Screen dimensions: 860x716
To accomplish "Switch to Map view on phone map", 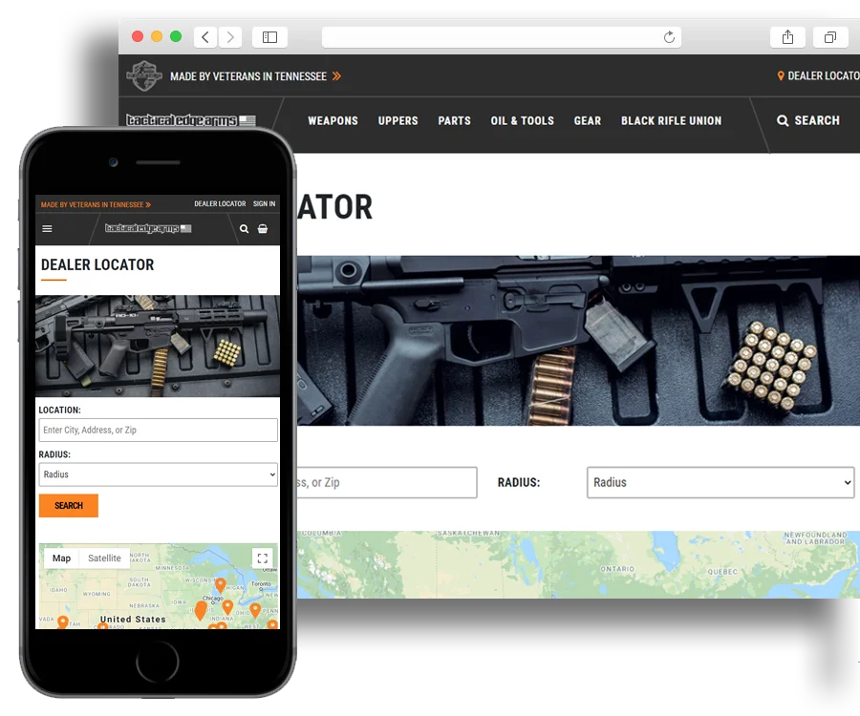I will tap(61, 558).
